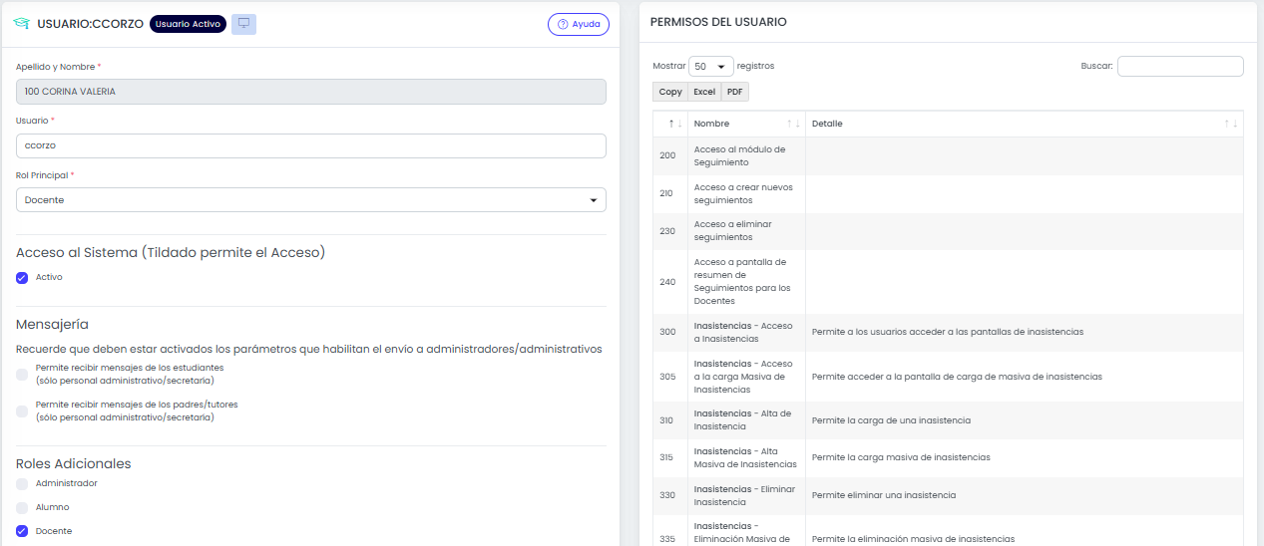Open the Rol Principal dropdown
The width and height of the screenshot is (1264, 546).
pyautogui.click(x=311, y=200)
